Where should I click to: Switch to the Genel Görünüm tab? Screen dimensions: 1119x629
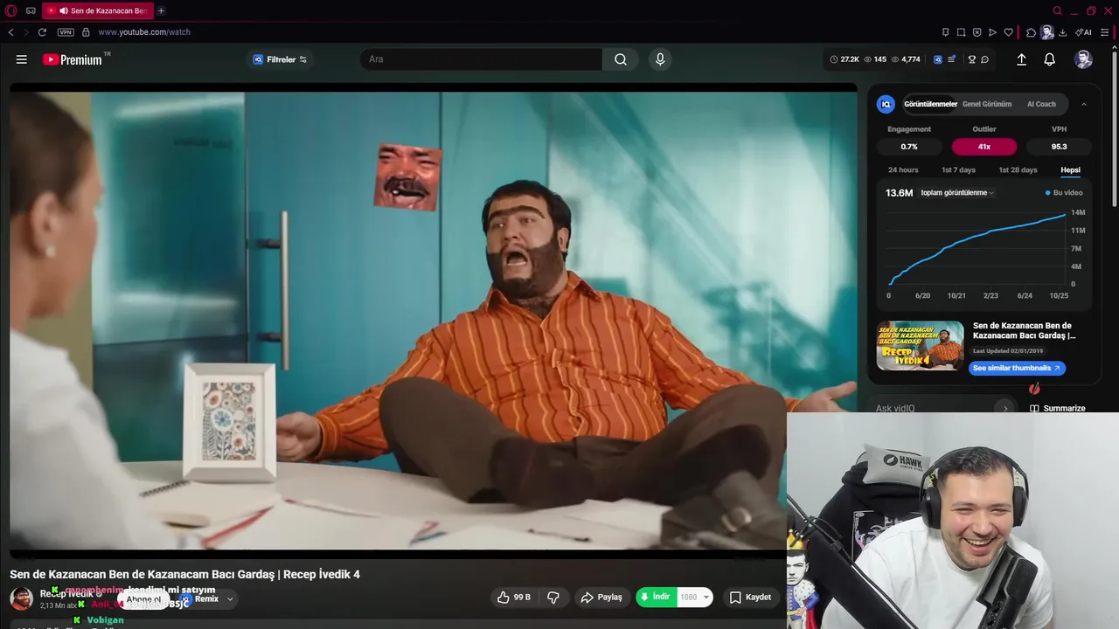(987, 104)
